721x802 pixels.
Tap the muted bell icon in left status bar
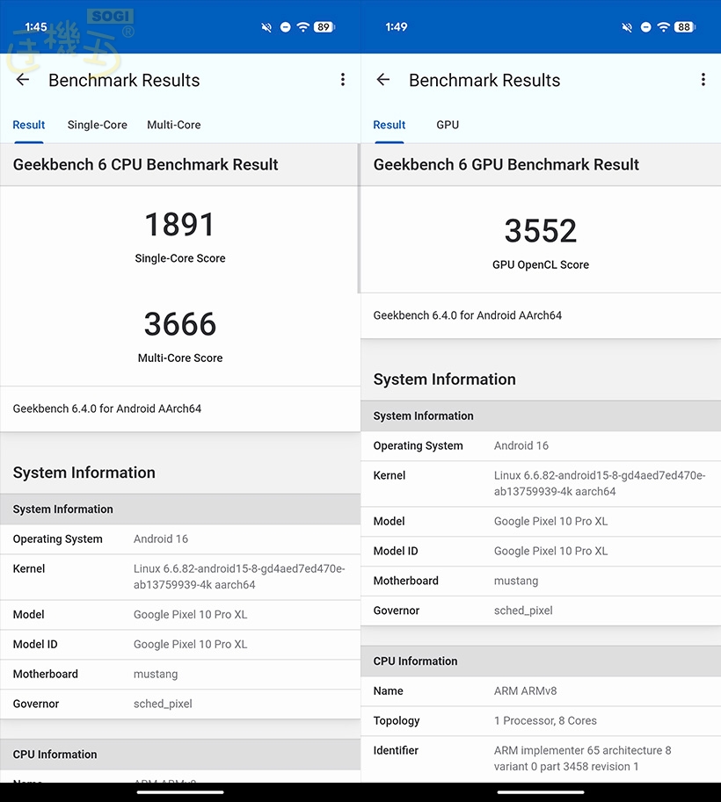266,27
